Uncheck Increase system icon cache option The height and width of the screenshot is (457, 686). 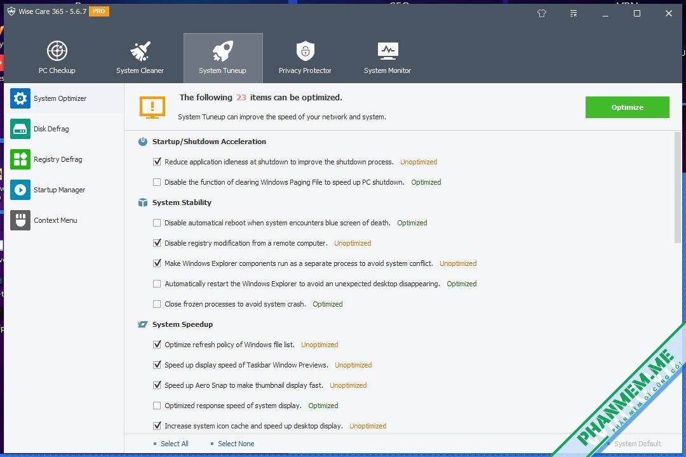(x=157, y=426)
